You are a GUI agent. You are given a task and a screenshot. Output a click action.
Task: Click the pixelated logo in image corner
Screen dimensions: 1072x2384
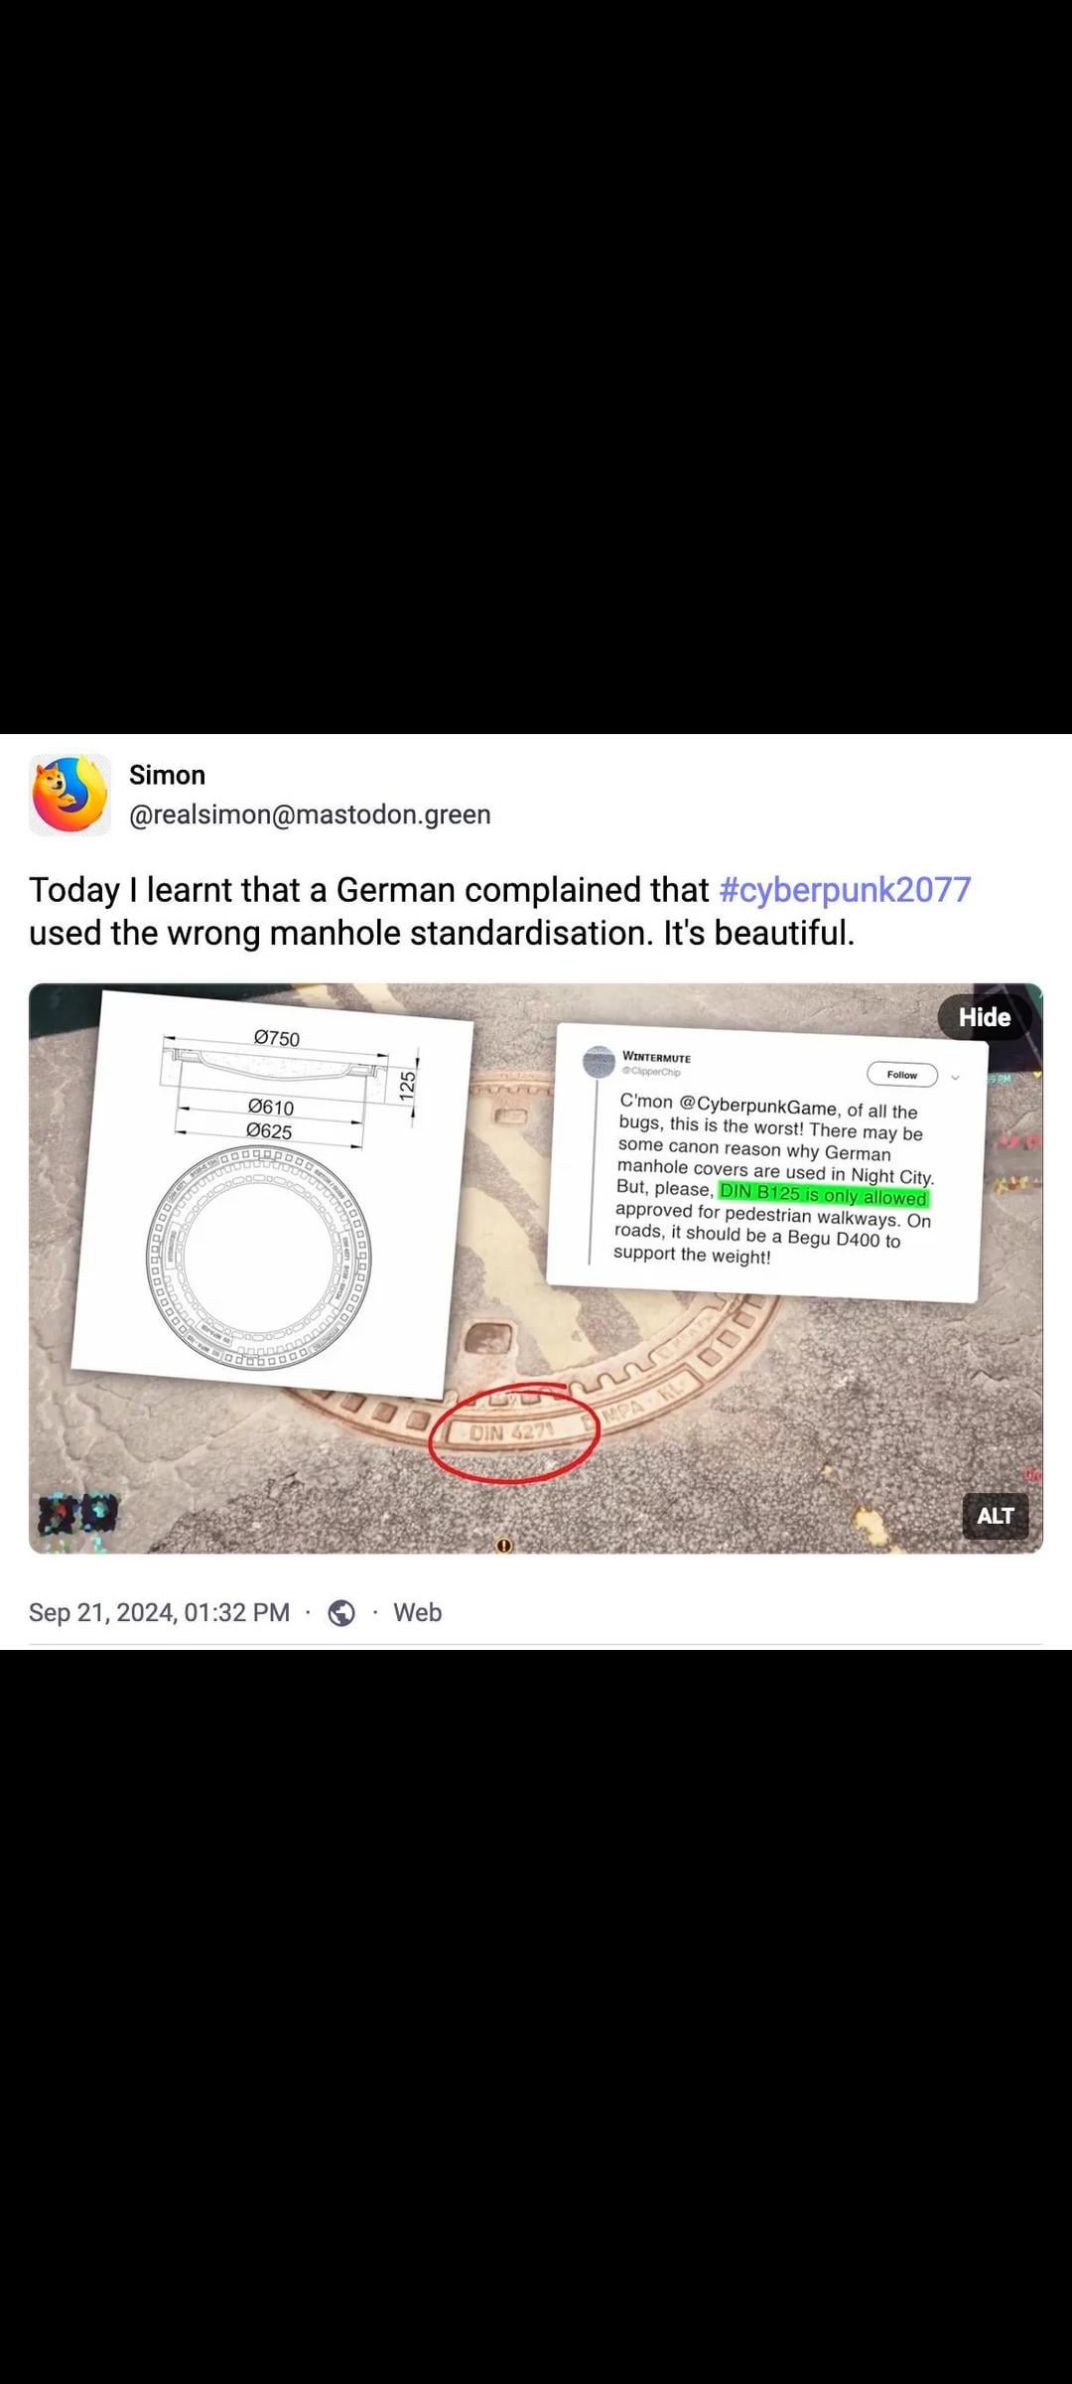[78, 1514]
